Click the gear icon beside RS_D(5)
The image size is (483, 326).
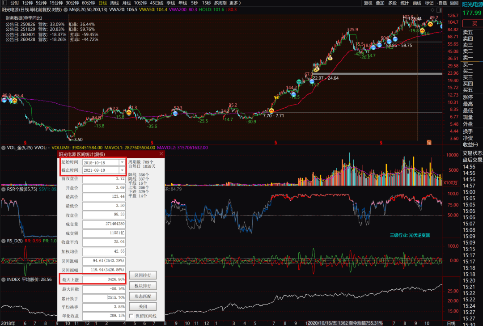[x=4, y=241]
